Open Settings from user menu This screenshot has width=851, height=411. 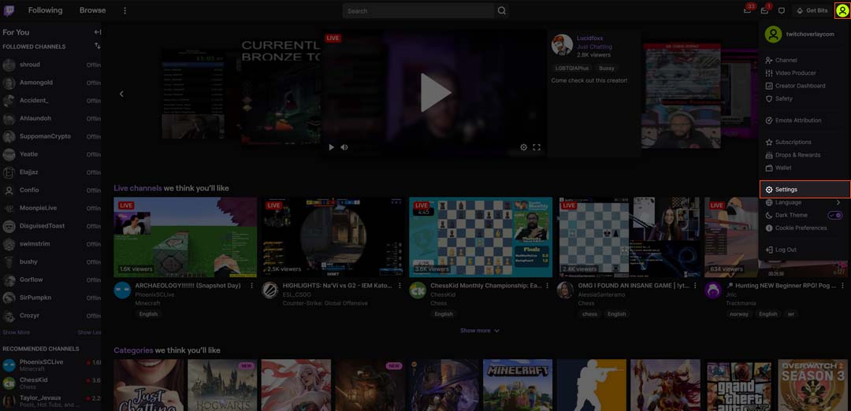coord(805,189)
